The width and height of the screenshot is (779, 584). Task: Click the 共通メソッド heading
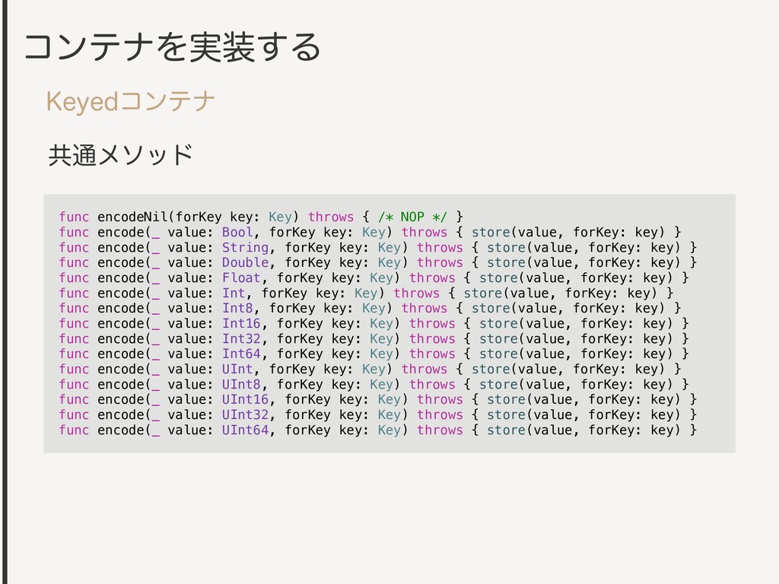point(120,154)
